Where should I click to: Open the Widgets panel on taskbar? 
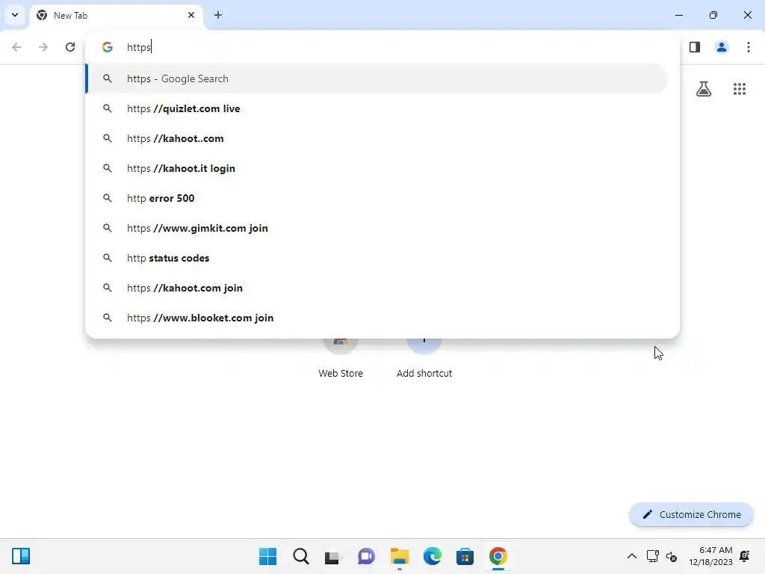21,556
